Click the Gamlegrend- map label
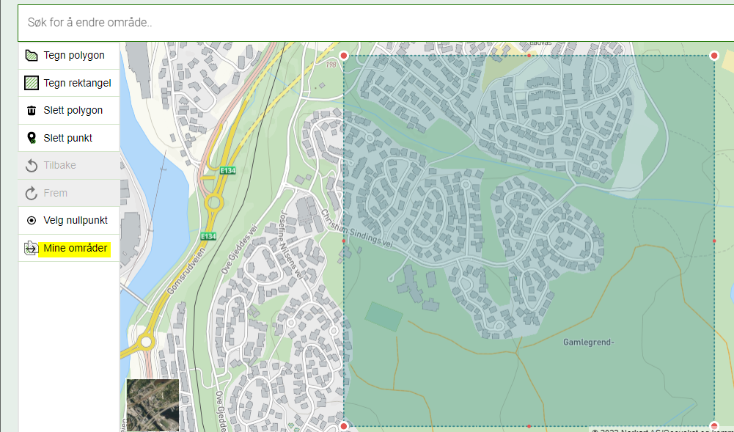 click(588, 342)
